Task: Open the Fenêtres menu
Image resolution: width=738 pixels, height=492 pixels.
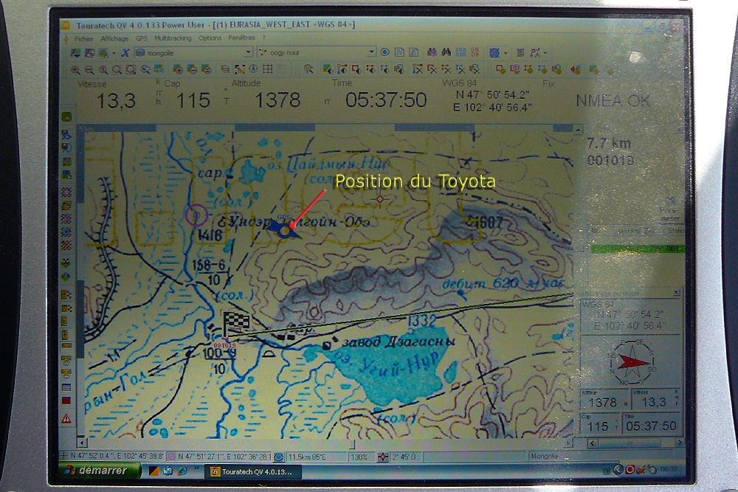Action: click(242, 38)
